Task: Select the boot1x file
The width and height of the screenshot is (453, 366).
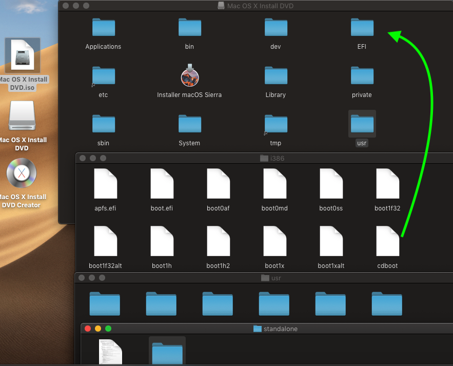Action: [x=275, y=241]
